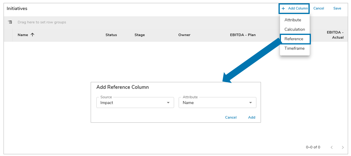This screenshot has width=351, height=156.
Task: Click the row groups list icon
Action: tap(10, 22)
